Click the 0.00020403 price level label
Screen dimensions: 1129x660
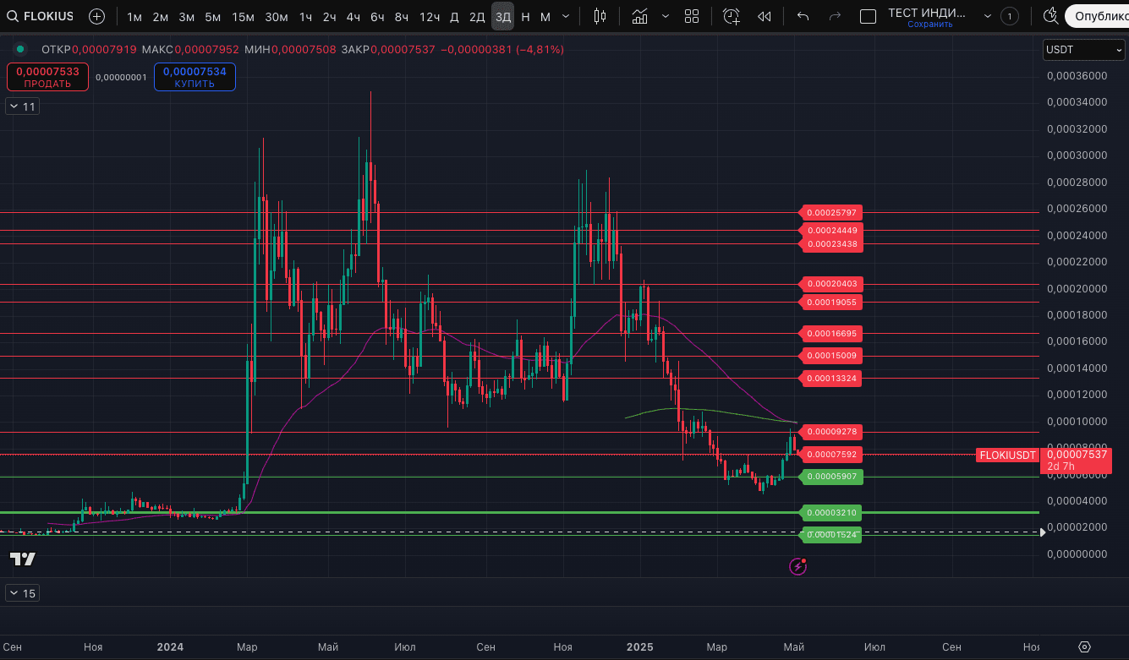[x=832, y=284]
